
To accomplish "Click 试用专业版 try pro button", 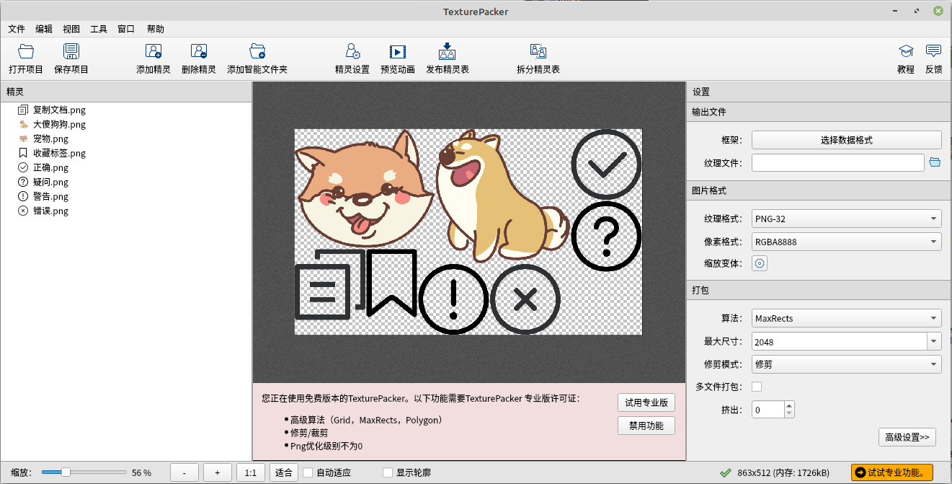I will 646,402.
